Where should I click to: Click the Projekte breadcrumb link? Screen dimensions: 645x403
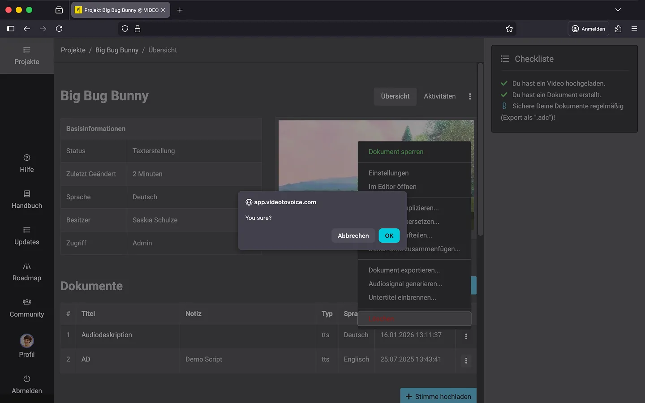73,50
